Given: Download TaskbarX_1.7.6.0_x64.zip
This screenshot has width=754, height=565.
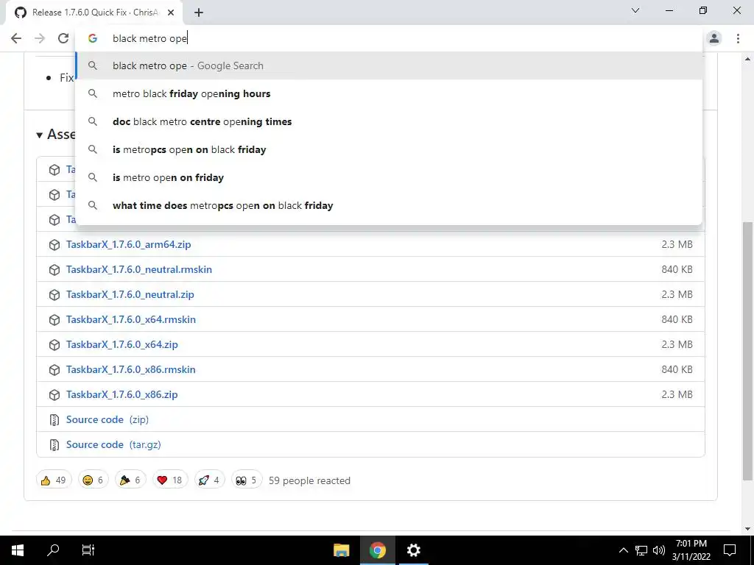Looking at the screenshot, I should pyautogui.click(x=122, y=344).
